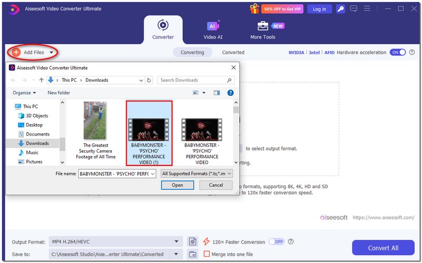Refresh the Downloads folder view
Screen dimensions: 422x263
coord(149,80)
